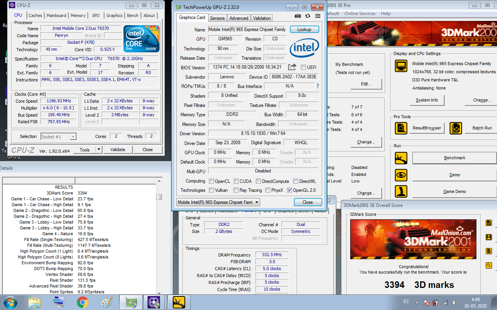Click the Batch Run button
497x310 pixels.
click(482, 128)
